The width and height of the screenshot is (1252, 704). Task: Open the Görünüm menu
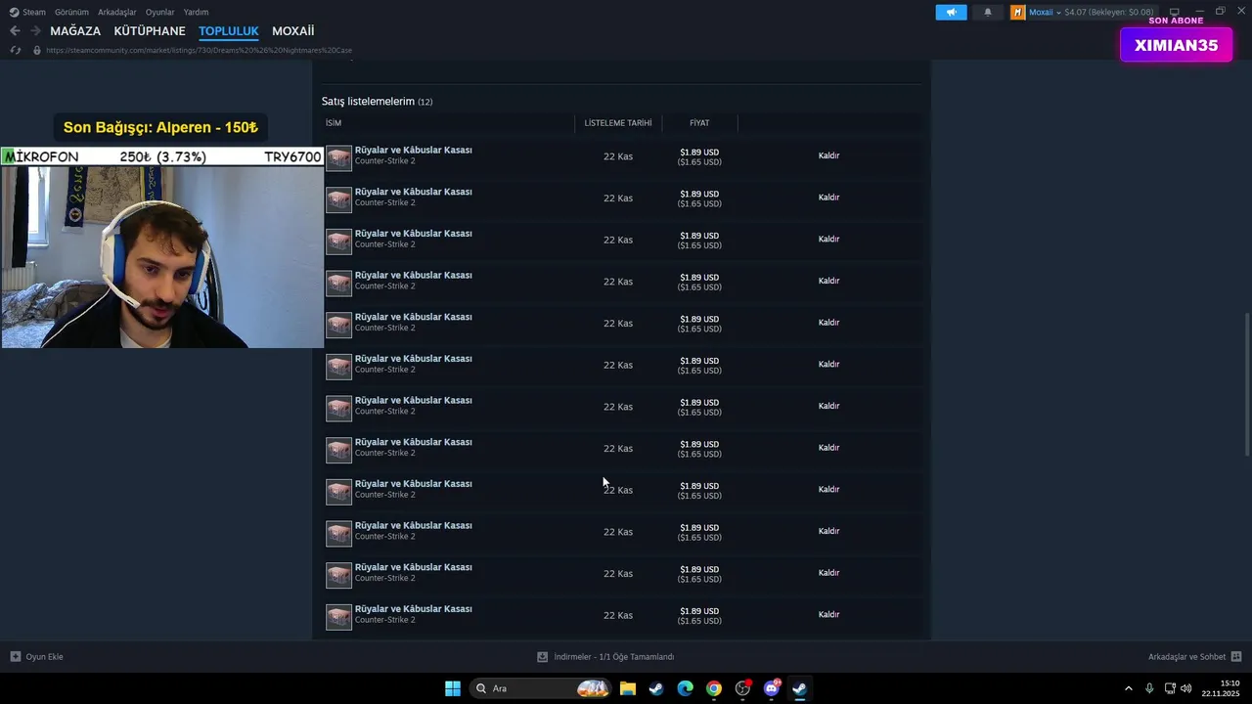pos(71,13)
